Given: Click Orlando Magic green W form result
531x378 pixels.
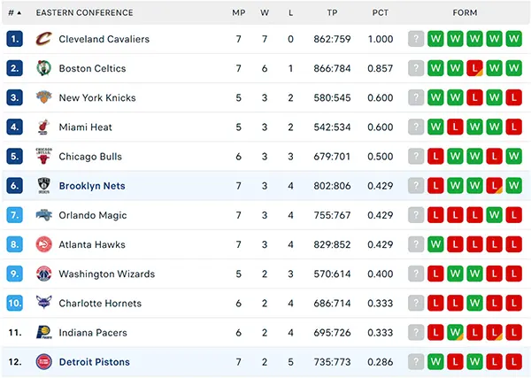Looking at the screenshot, I should (x=494, y=215).
